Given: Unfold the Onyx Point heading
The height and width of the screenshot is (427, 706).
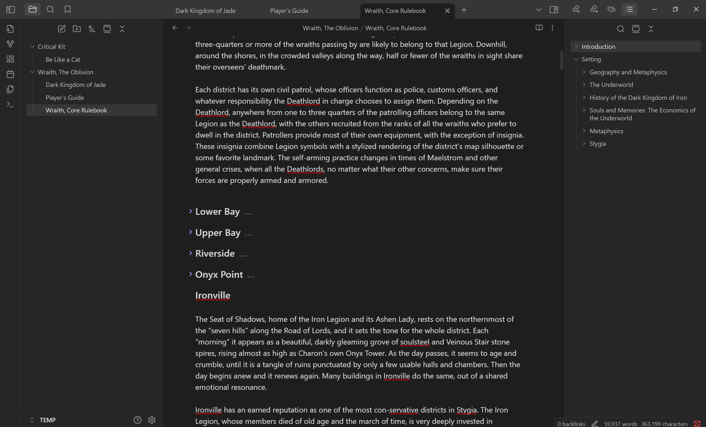Looking at the screenshot, I should [x=190, y=274].
